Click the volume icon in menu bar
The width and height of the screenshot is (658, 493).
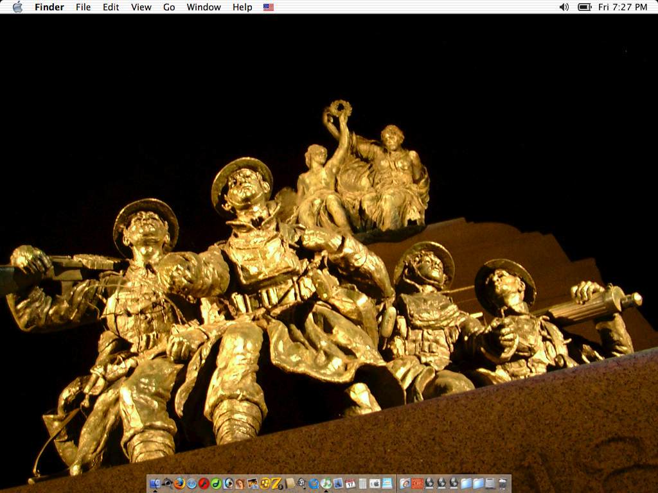tap(564, 7)
